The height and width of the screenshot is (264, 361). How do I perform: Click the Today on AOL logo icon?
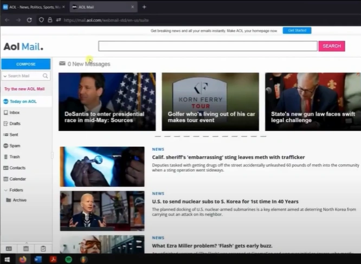pos(6,101)
